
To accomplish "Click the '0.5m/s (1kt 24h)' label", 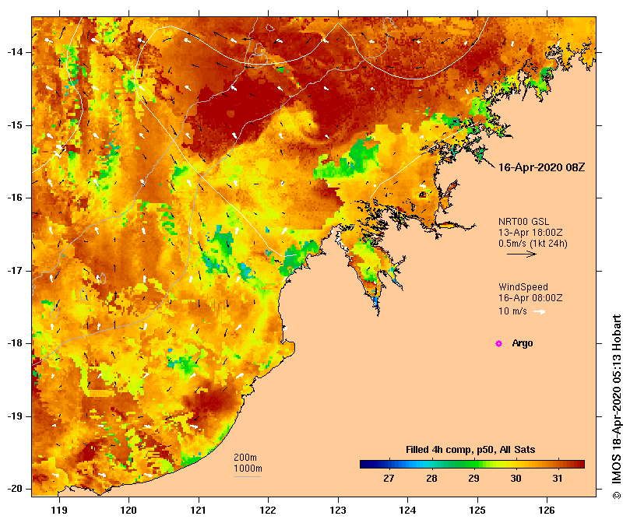I will coord(533,244).
